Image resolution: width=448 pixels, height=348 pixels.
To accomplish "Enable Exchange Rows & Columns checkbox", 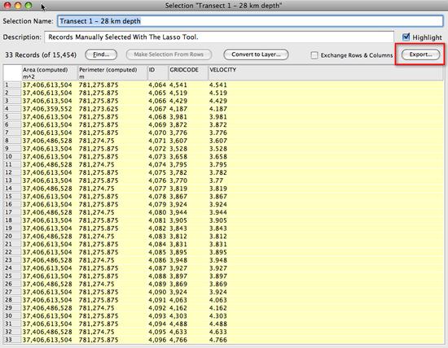I will tap(314, 55).
